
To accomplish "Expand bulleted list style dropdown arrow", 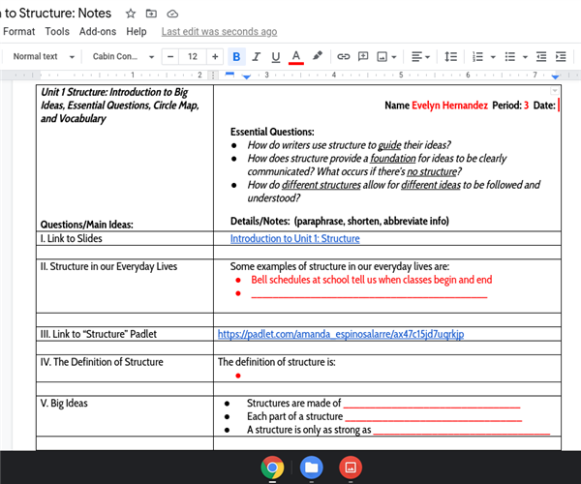I will pyautogui.click(x=525, y=57).
